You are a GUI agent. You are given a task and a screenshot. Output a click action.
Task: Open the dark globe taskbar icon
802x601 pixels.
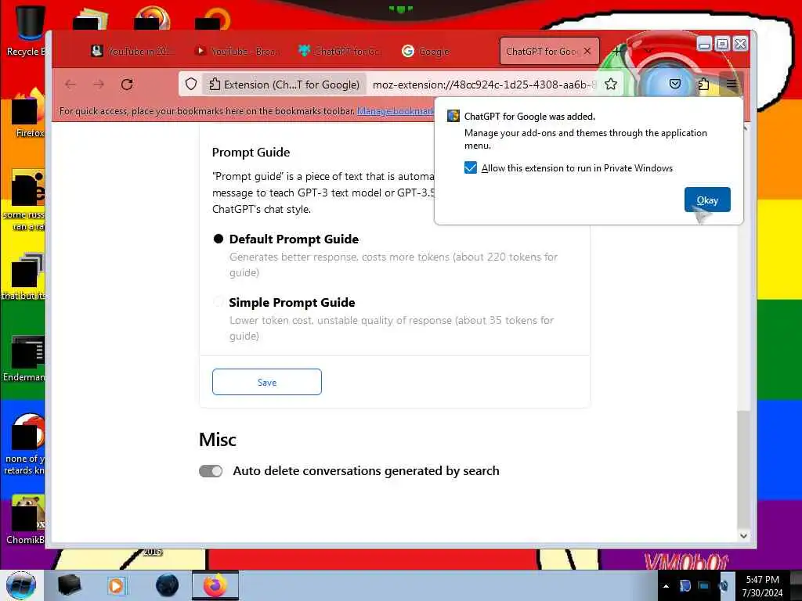coord(167,585)
